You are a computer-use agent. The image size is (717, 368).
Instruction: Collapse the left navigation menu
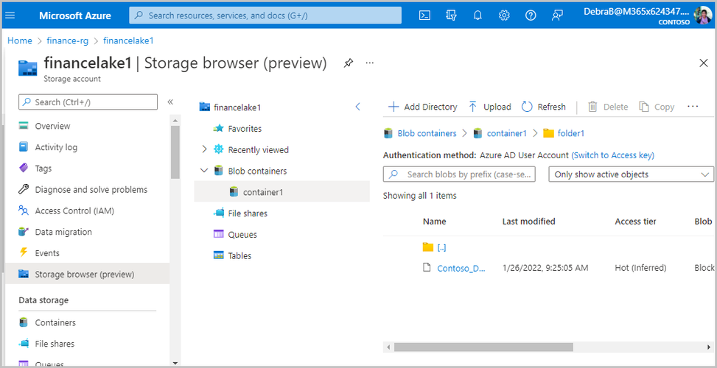pos(170,102)
